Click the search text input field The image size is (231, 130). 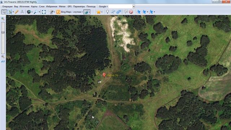coord(121,6)
